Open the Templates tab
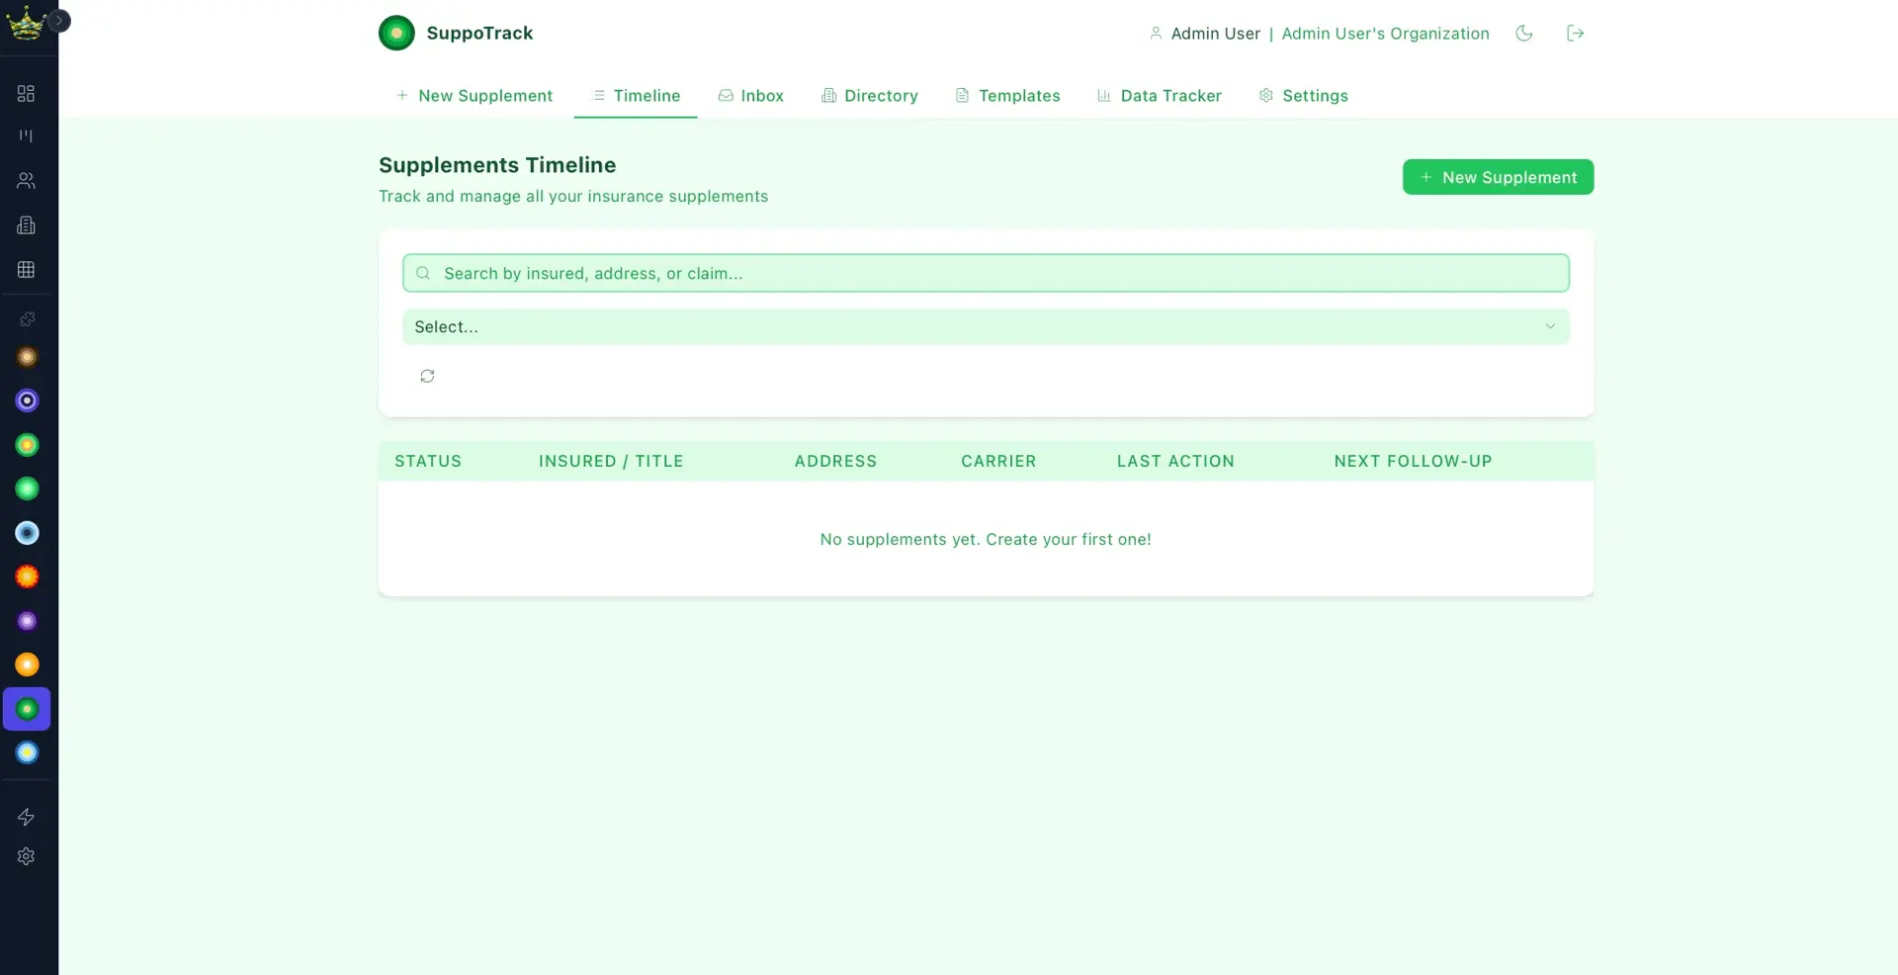 coord(1007,96)
